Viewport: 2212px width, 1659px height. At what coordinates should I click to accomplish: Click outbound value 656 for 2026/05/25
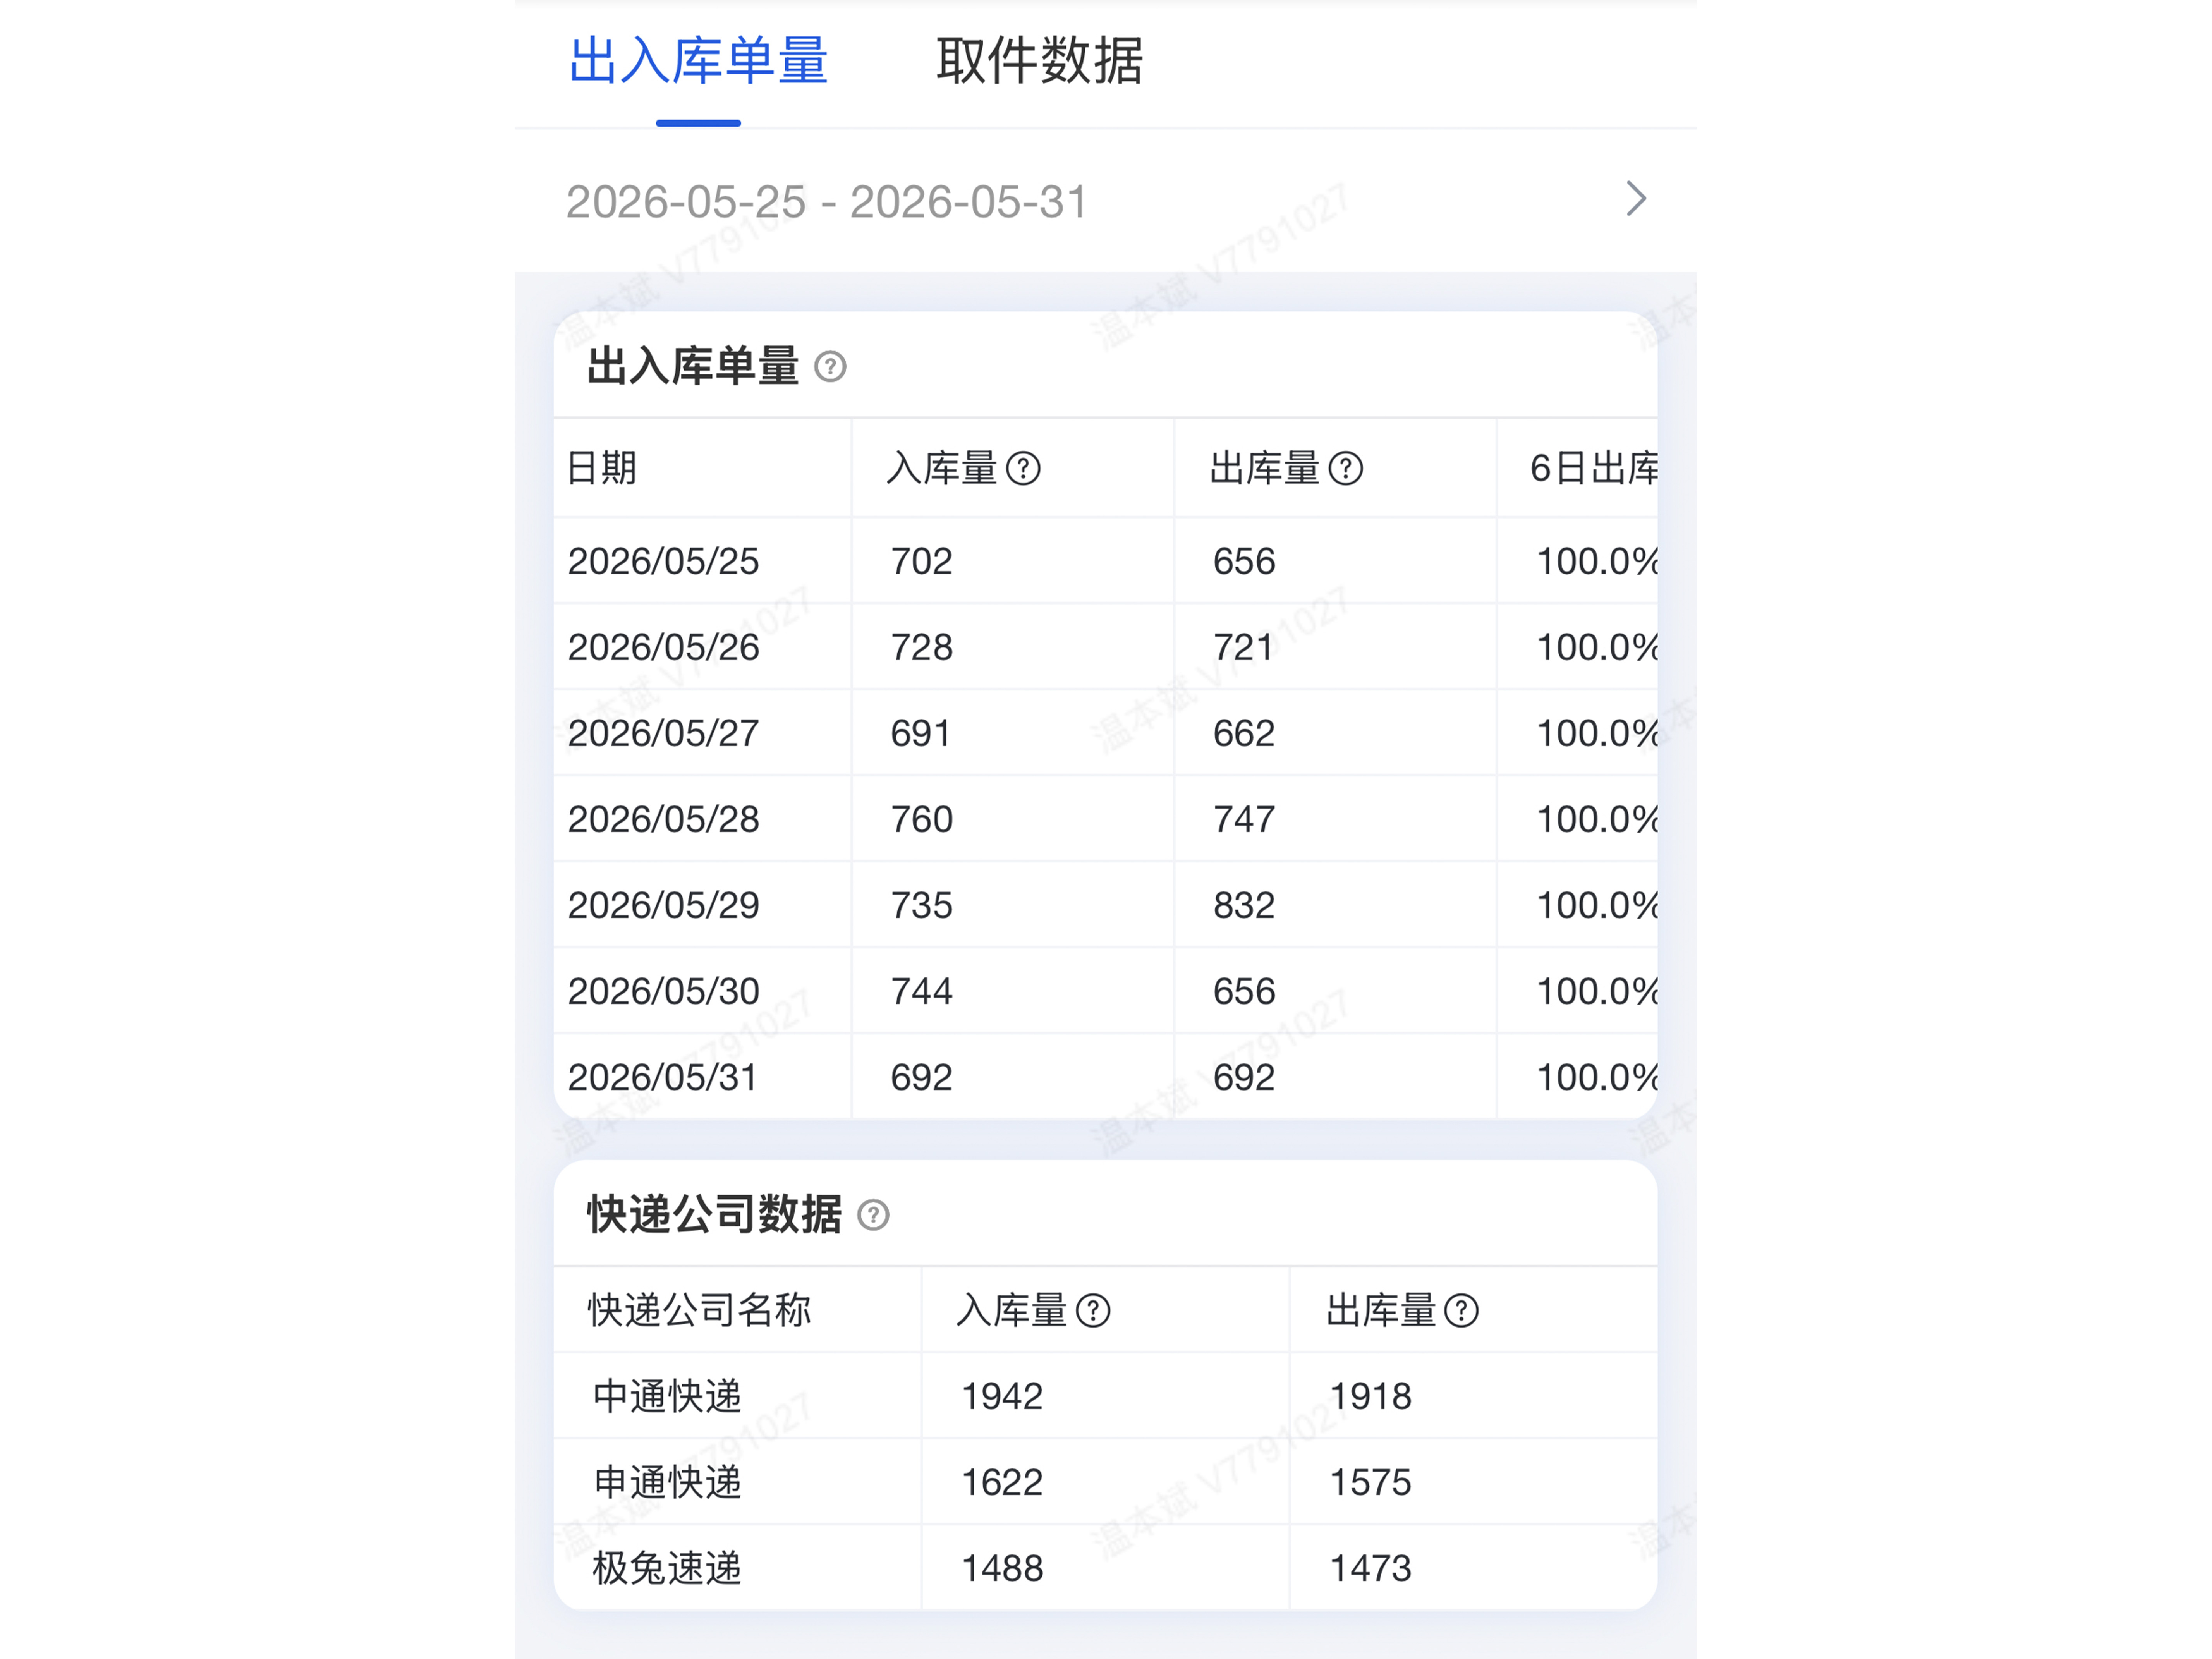click(1244, 561)
